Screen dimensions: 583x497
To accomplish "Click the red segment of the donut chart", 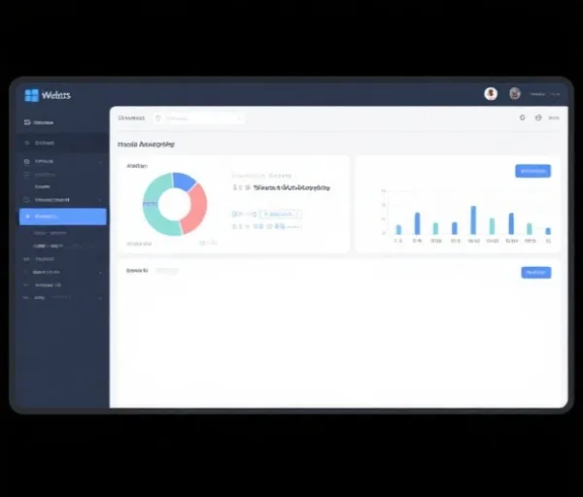I will [x=194, y=208].
